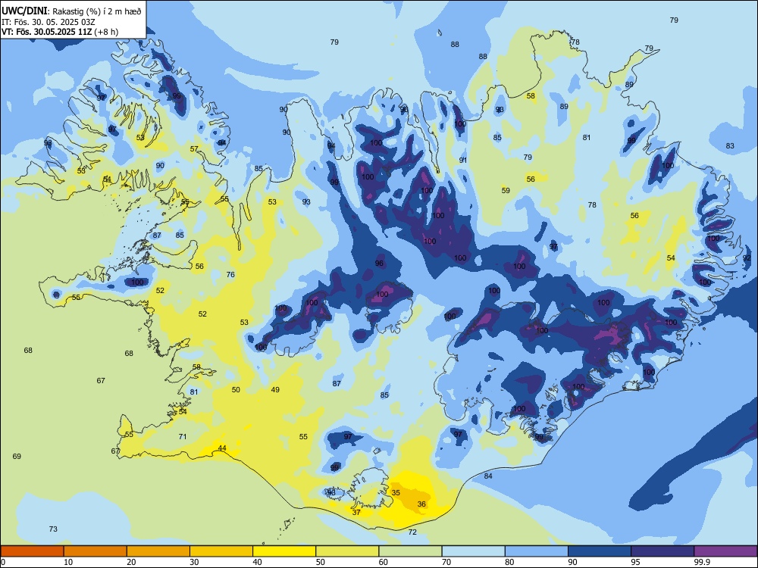The height and width of the screenshot is (568, 758).
Task: Click the humidity value '59' on the map
Action: [x=506, y=190]
